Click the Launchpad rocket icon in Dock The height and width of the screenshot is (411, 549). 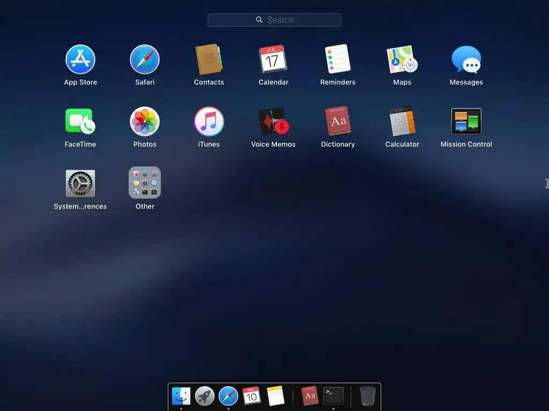coord(204,395)
